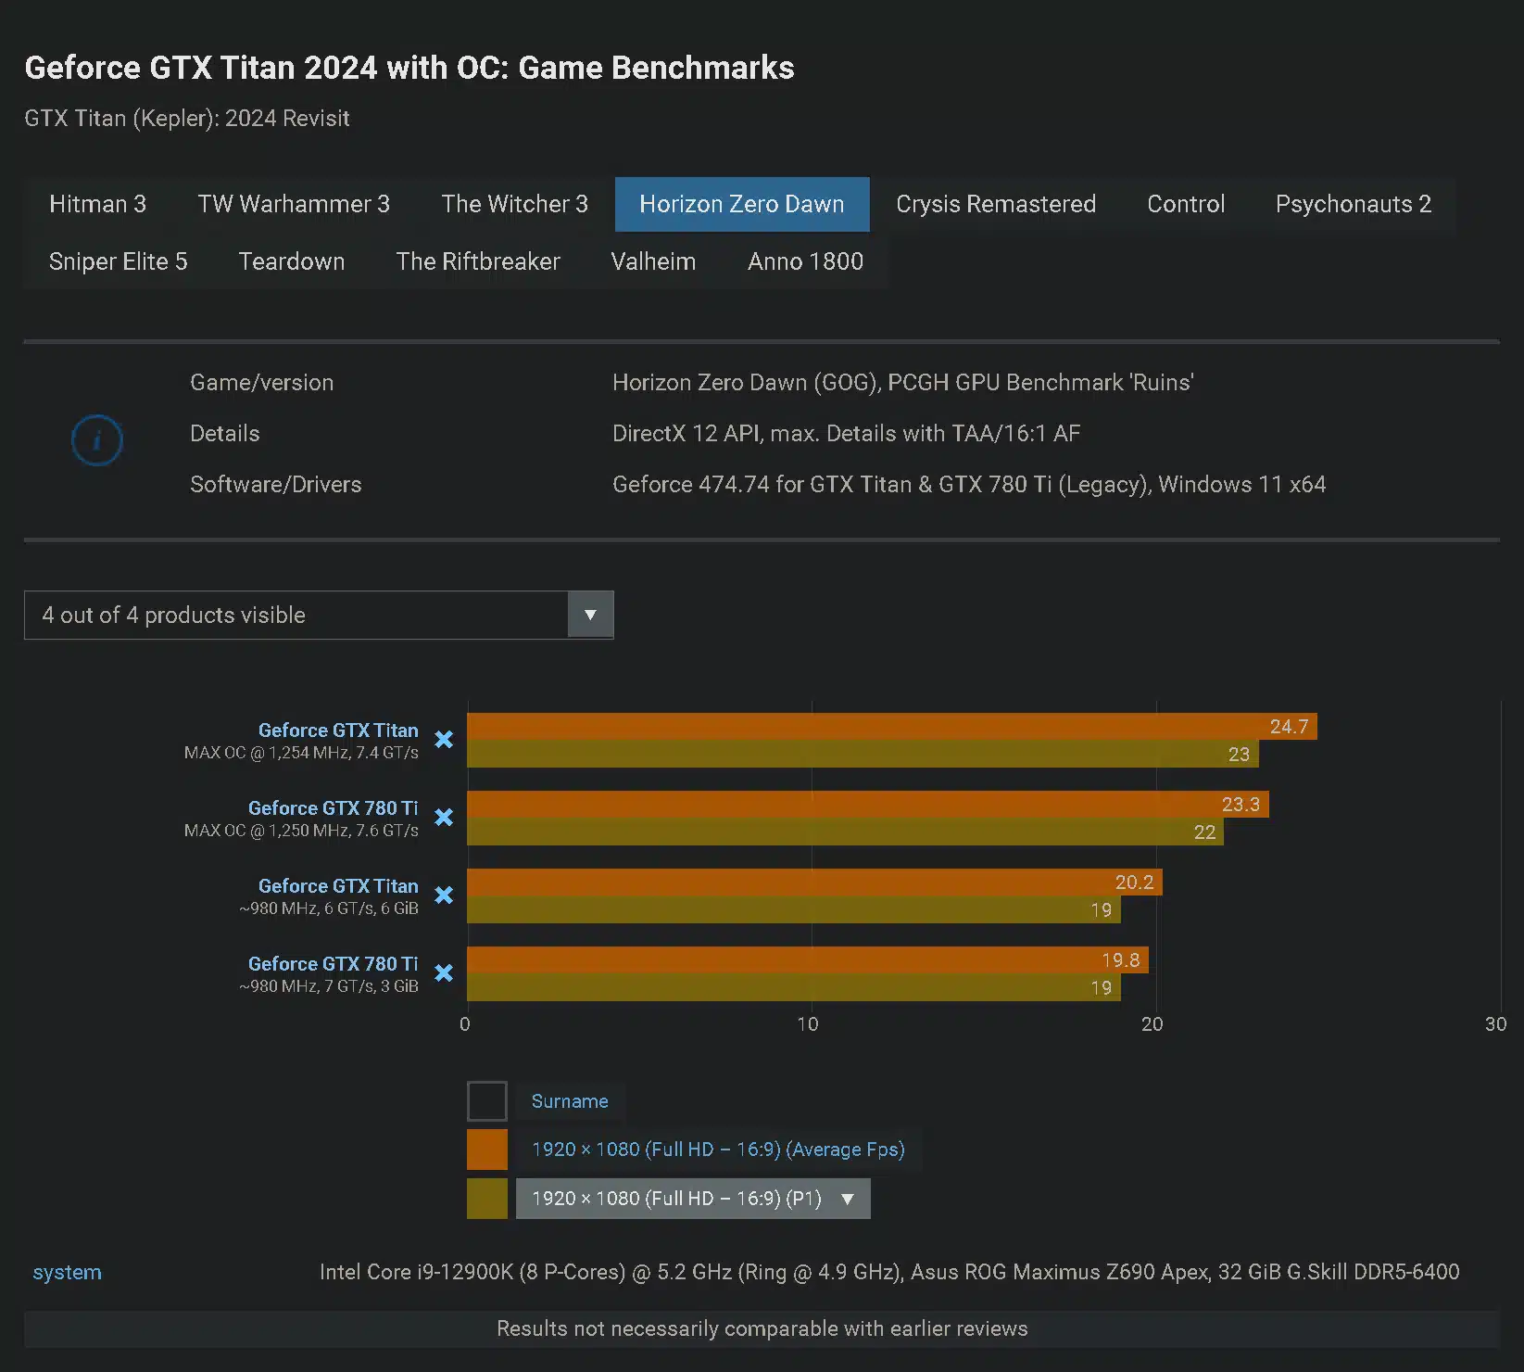Click the products-visible dropdown arrow button
Image resolution: width=1524 pixels, height=1372 pixels.
pyautogui.click(x=590, y=615)
